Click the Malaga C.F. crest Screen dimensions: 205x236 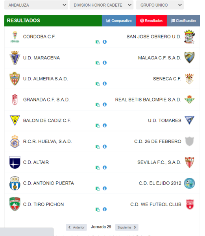point(189,57)
